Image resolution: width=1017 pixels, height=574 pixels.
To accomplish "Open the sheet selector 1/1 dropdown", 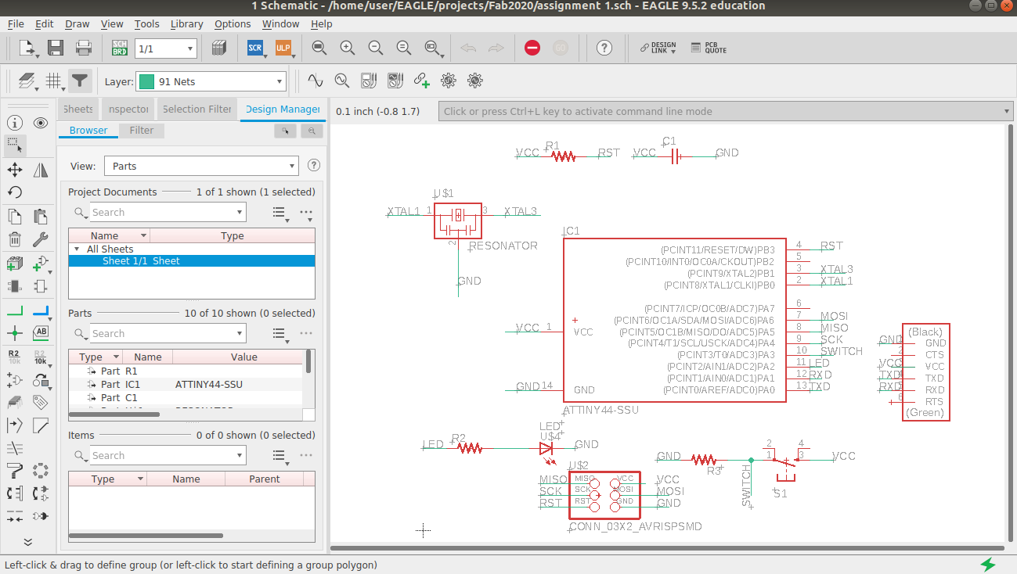I will tap(165, 48).
